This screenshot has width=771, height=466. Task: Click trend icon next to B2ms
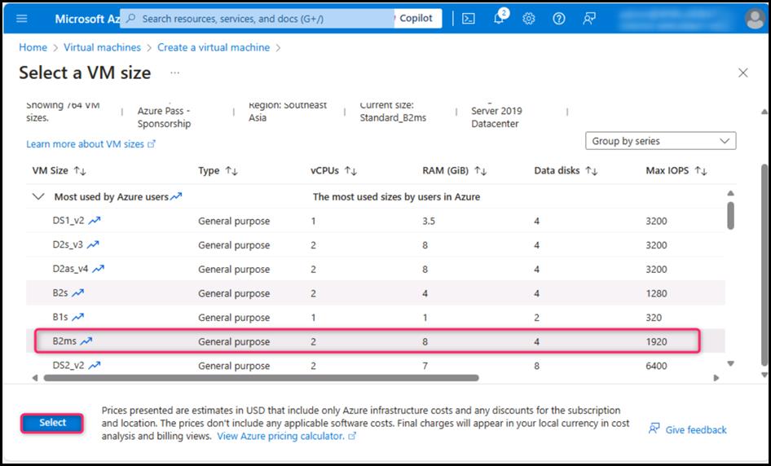point(86,341)
